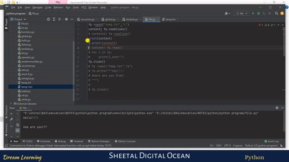Open the Project vertical tool window tab

[x=6, y=24]
